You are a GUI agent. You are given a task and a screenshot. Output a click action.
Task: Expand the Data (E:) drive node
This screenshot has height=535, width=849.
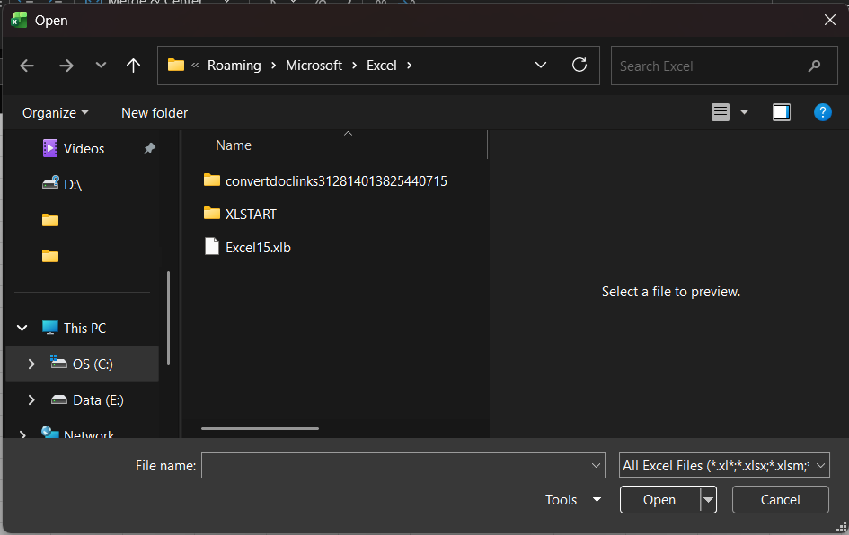pos(31,399)
